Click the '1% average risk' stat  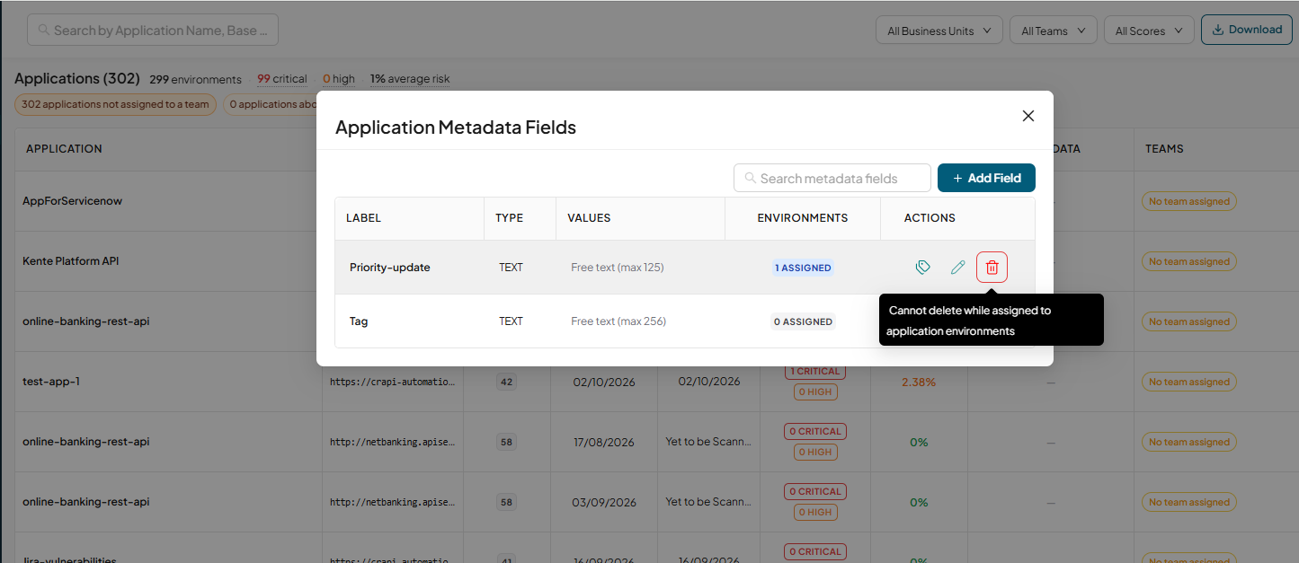click(410, 79)
